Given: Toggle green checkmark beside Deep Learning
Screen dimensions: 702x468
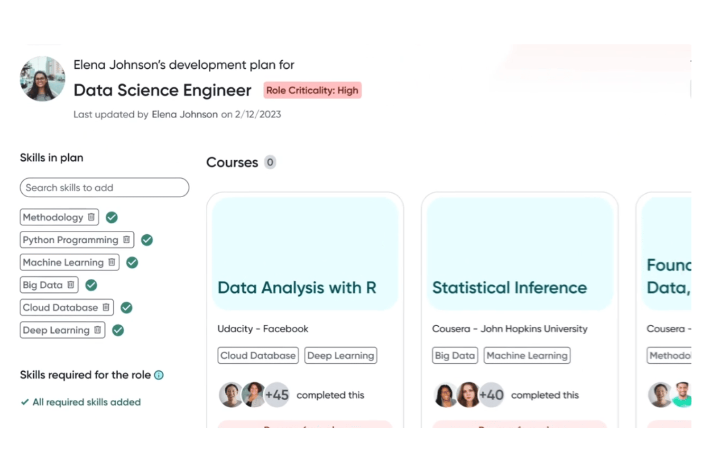Looking at the screenshot, I should [x=118, y=330].
